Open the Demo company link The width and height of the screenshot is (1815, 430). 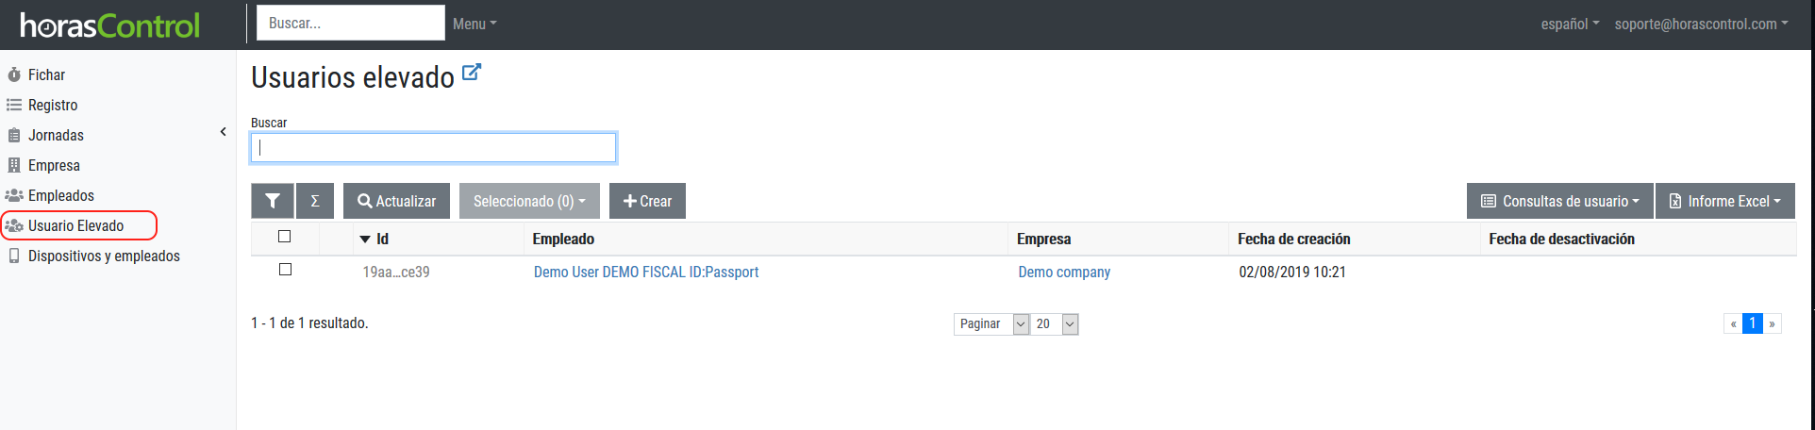[1064, 272]
